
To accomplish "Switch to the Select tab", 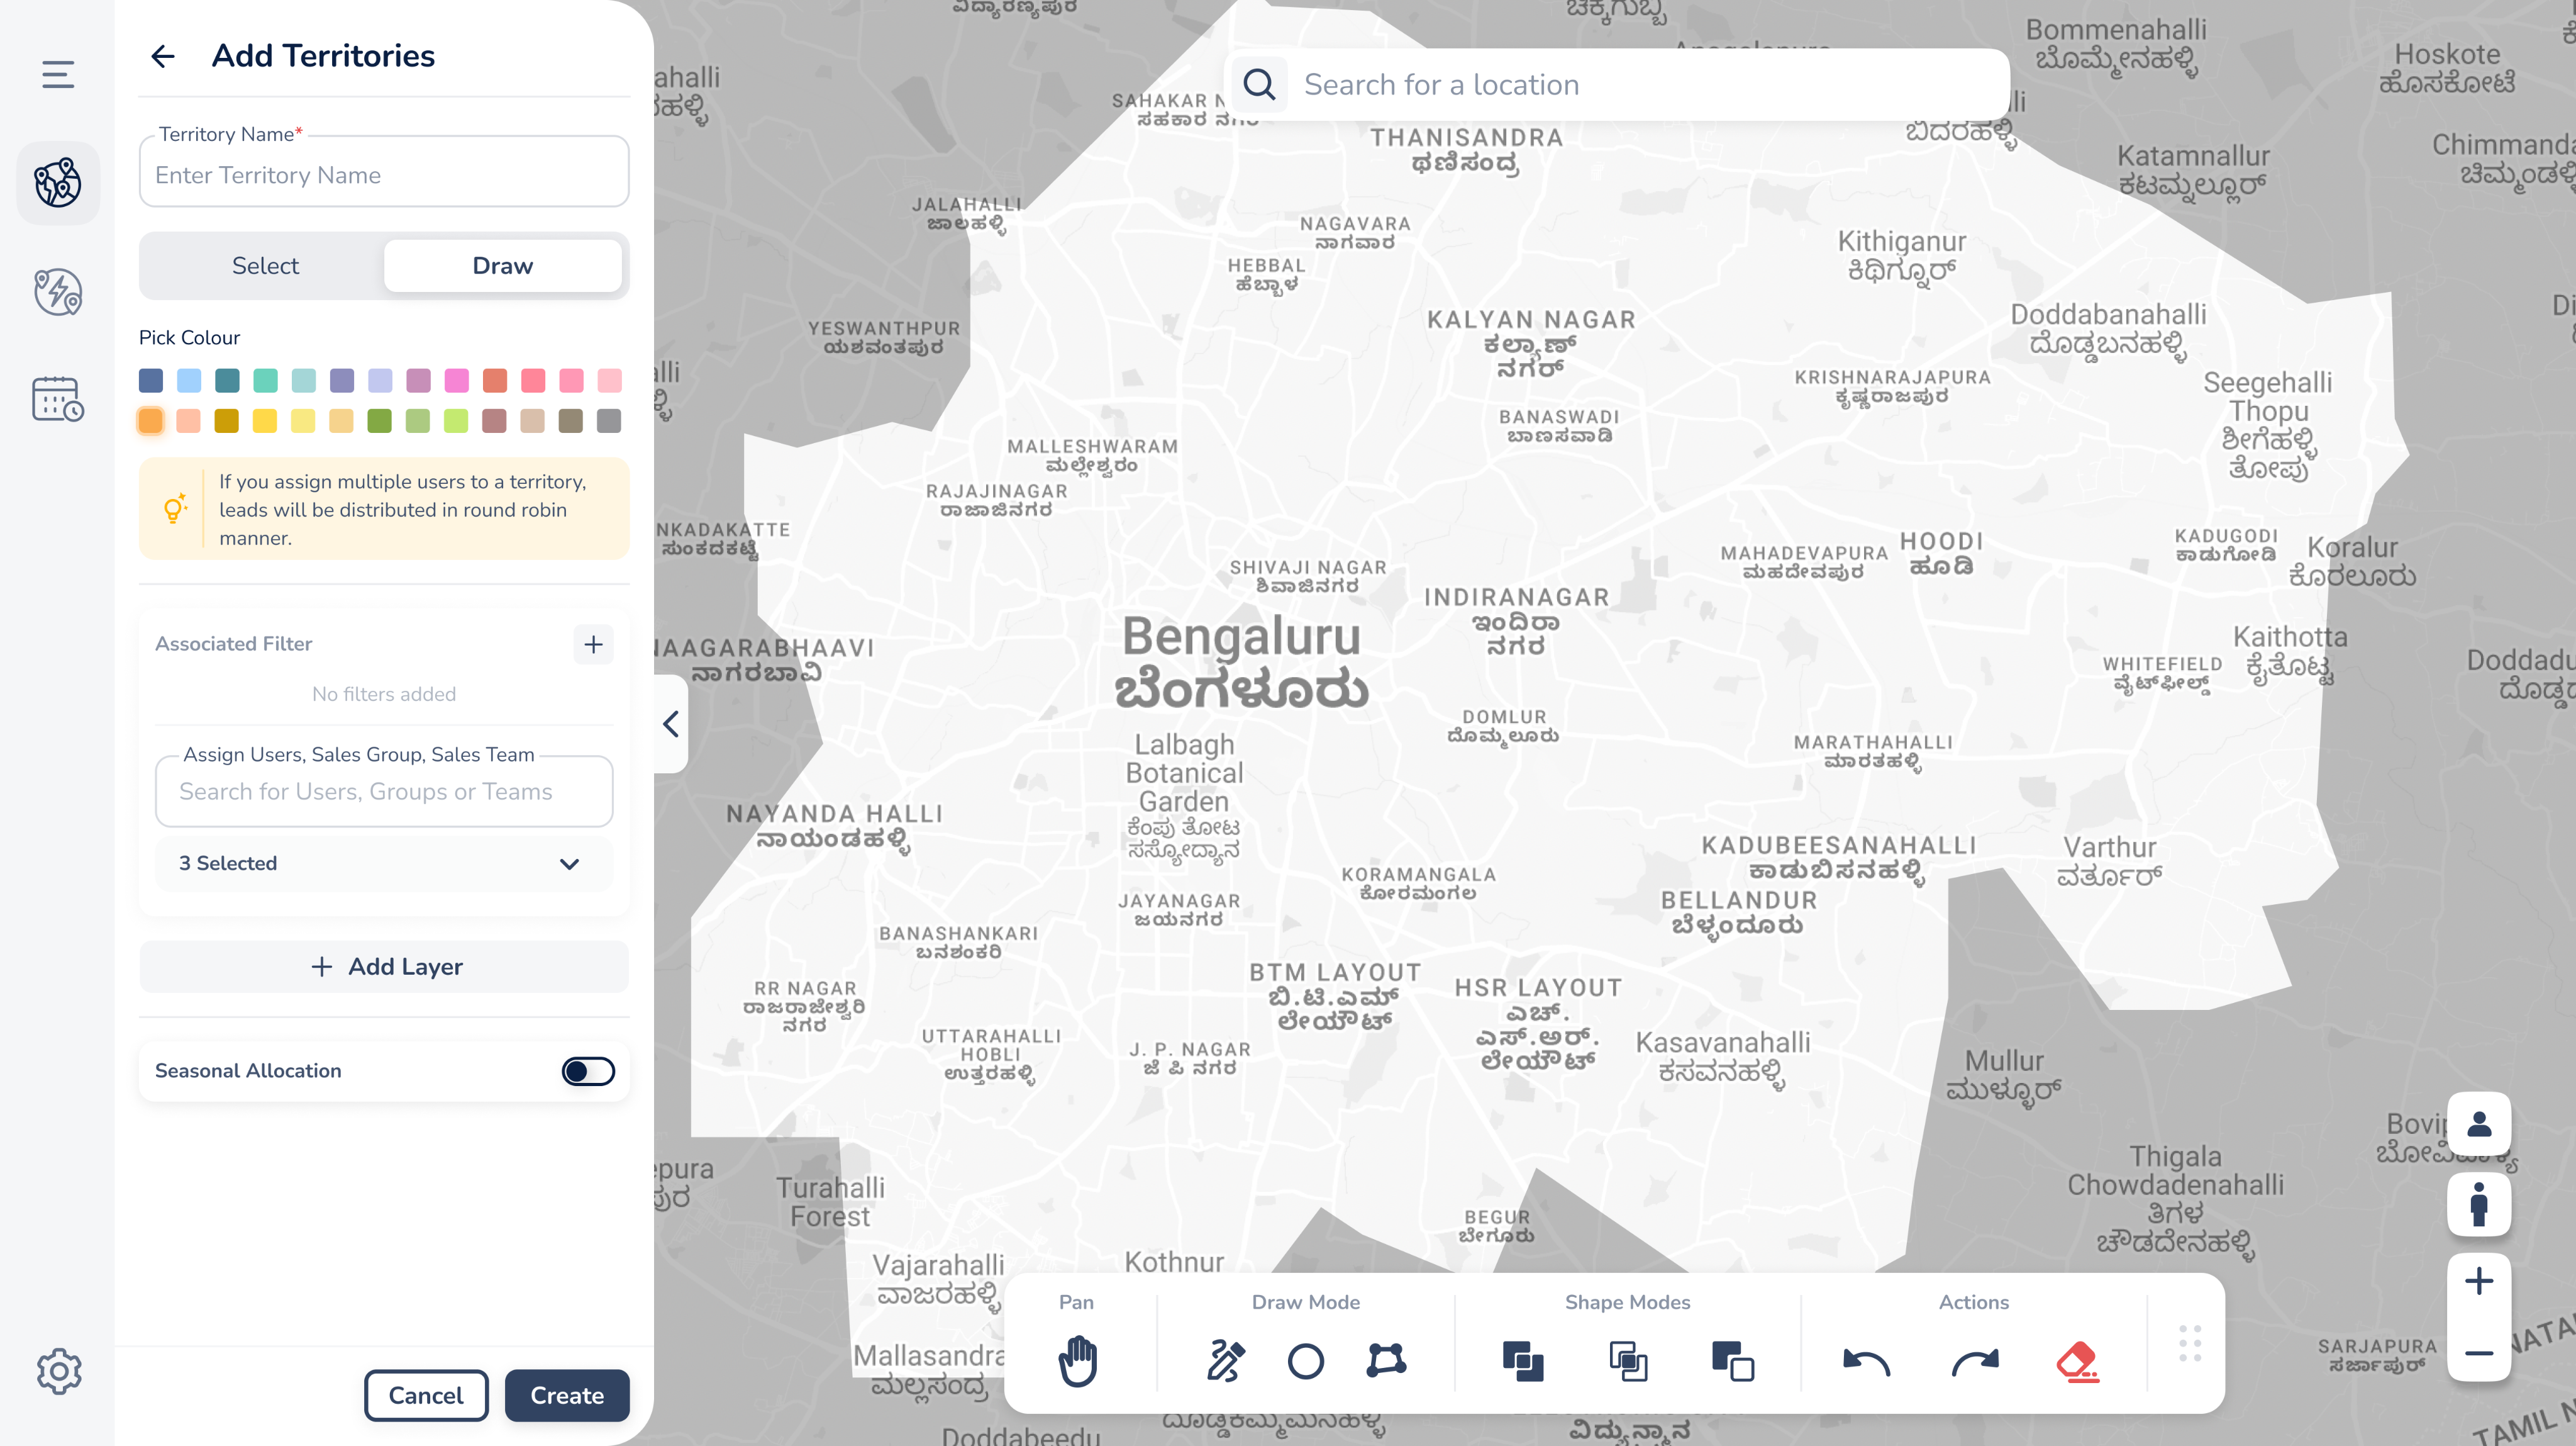I will pyautogui.click(x=265, y=266).
